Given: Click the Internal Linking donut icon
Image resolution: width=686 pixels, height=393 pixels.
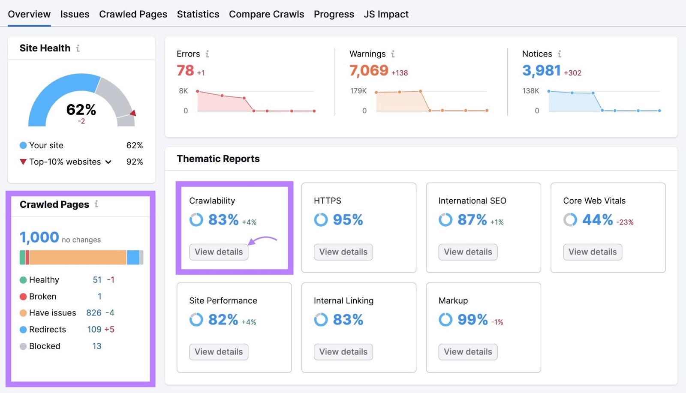Looking at the screenshot, I should [321, 320].
